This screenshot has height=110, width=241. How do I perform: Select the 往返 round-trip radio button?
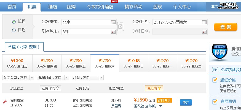tap(14, 30)
